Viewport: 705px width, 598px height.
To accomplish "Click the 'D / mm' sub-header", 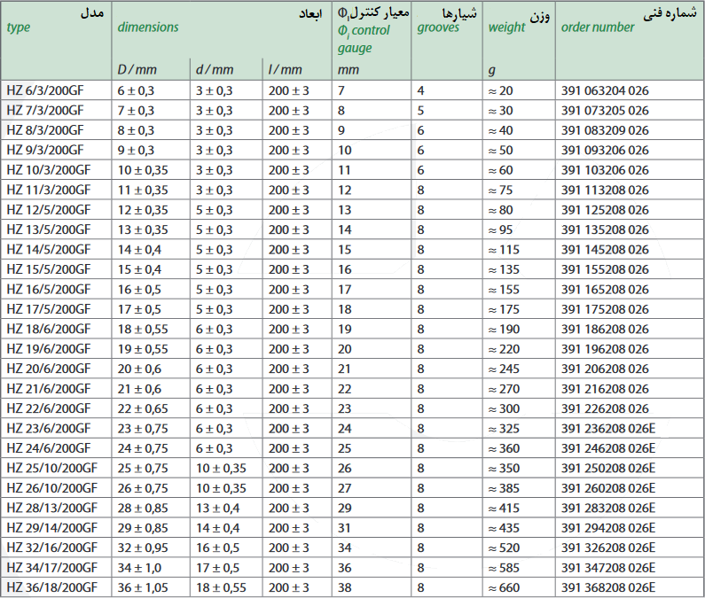I will click(137, 69).
